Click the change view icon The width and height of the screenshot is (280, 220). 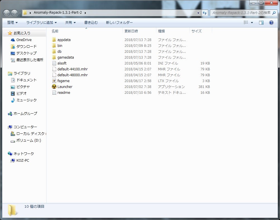click(x=246, y=22)
